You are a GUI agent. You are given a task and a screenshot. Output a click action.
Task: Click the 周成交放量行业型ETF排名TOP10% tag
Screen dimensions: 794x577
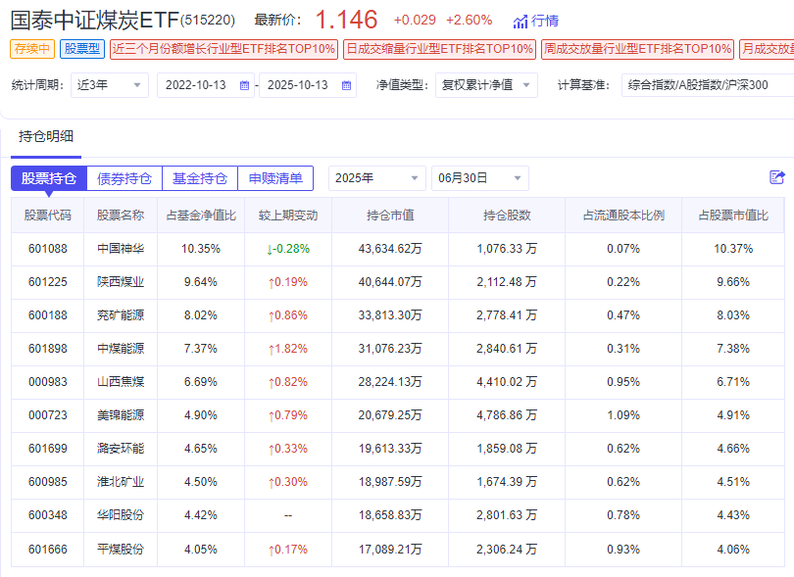click(637, 49)
